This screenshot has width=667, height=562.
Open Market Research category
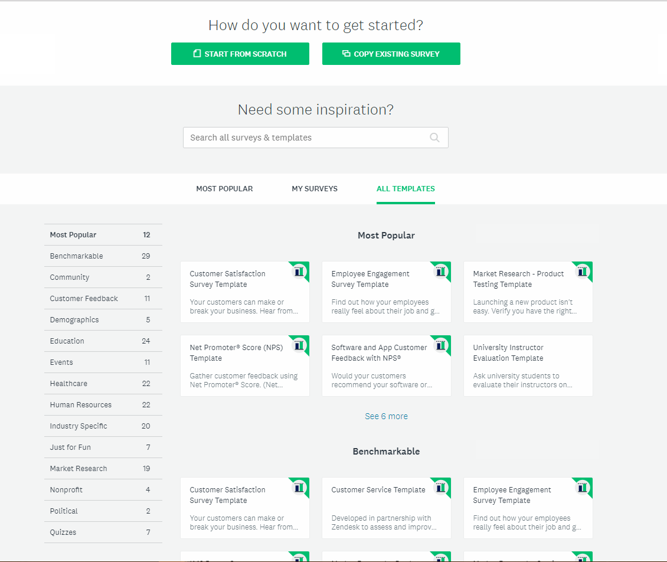[103, 469]
